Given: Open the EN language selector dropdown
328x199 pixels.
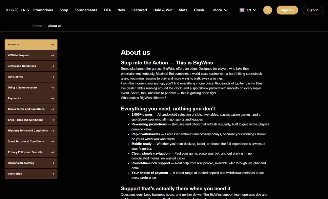Looking at the screenshot, I should click(248, 10).
